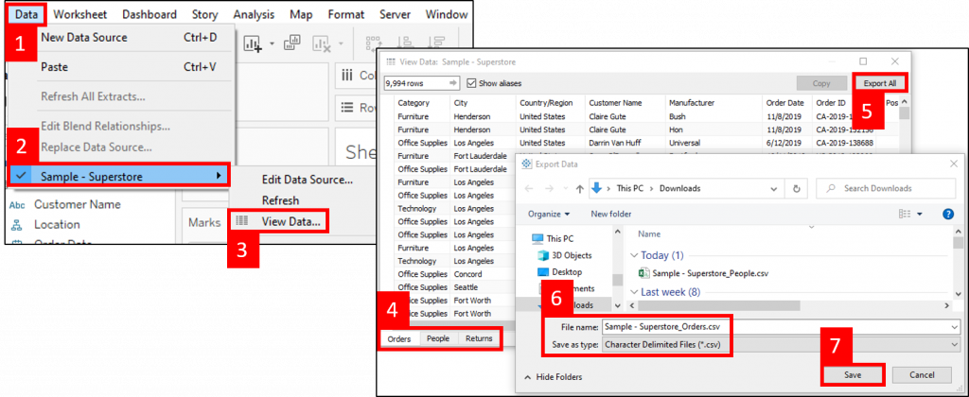Click the Sort ascending toolbar icon
Image resolution: width=969 pixels, height=397 pixels.
coord(405,43)
